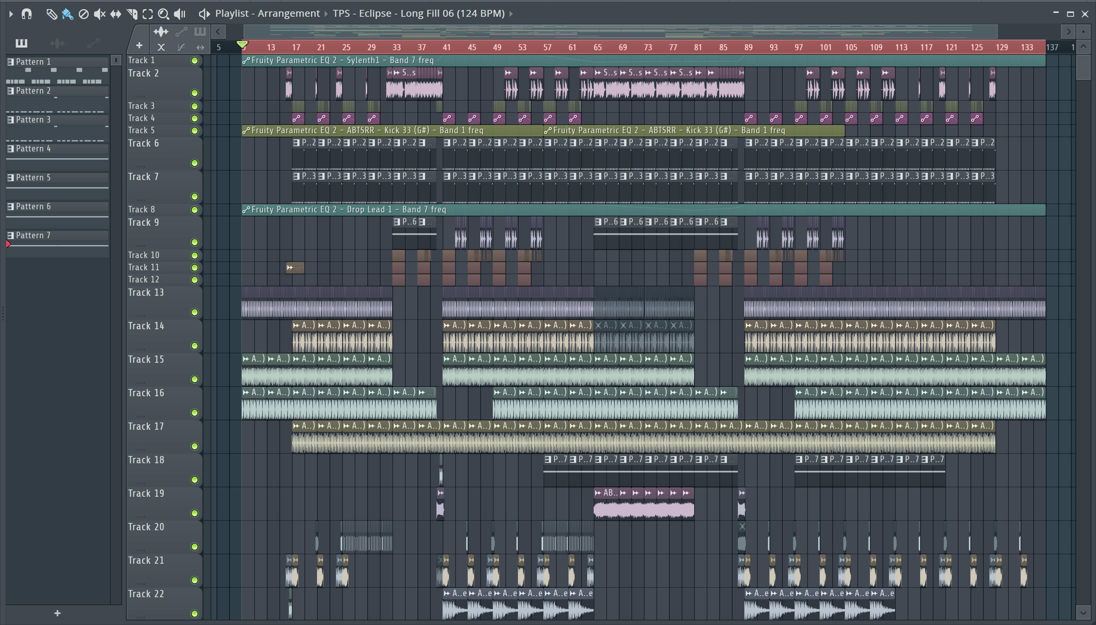Open Track 9 options via its dots

141,246
